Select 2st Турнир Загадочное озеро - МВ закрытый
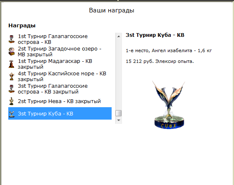 (60, 52)
